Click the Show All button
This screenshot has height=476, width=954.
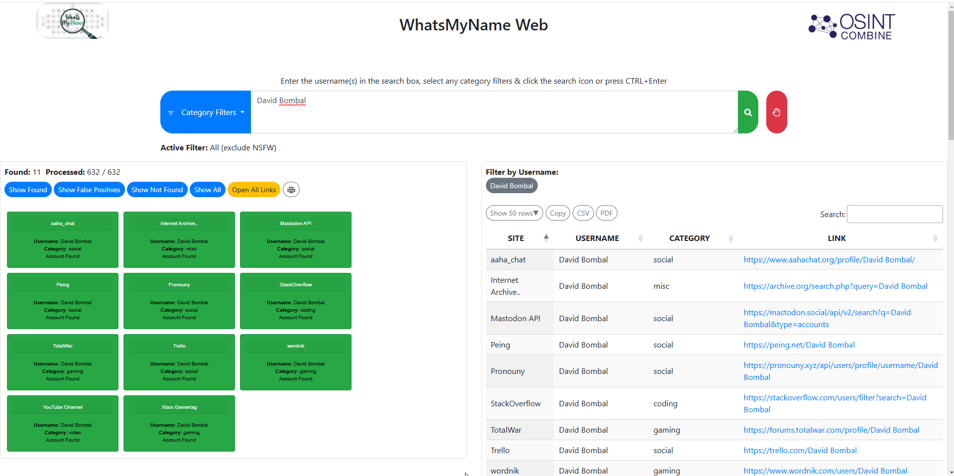click(x=208, y=190)
